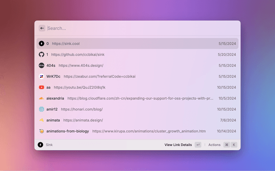Click the Enter key shortcut icon
This screenshot has width=275, height=171.
(x=198, y=145)
